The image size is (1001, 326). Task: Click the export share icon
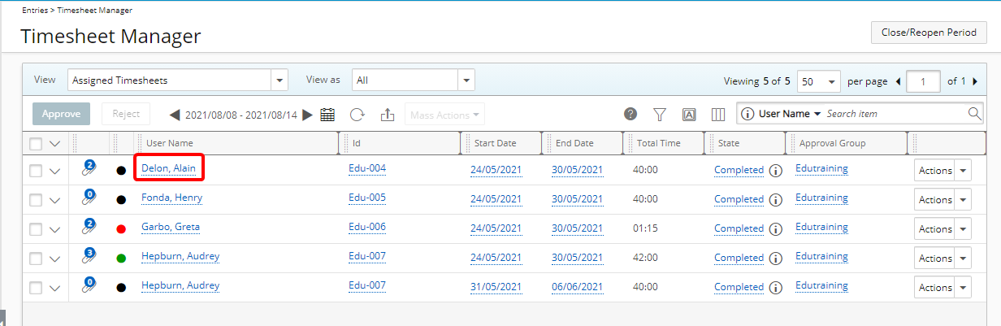[x=388, y=115]
